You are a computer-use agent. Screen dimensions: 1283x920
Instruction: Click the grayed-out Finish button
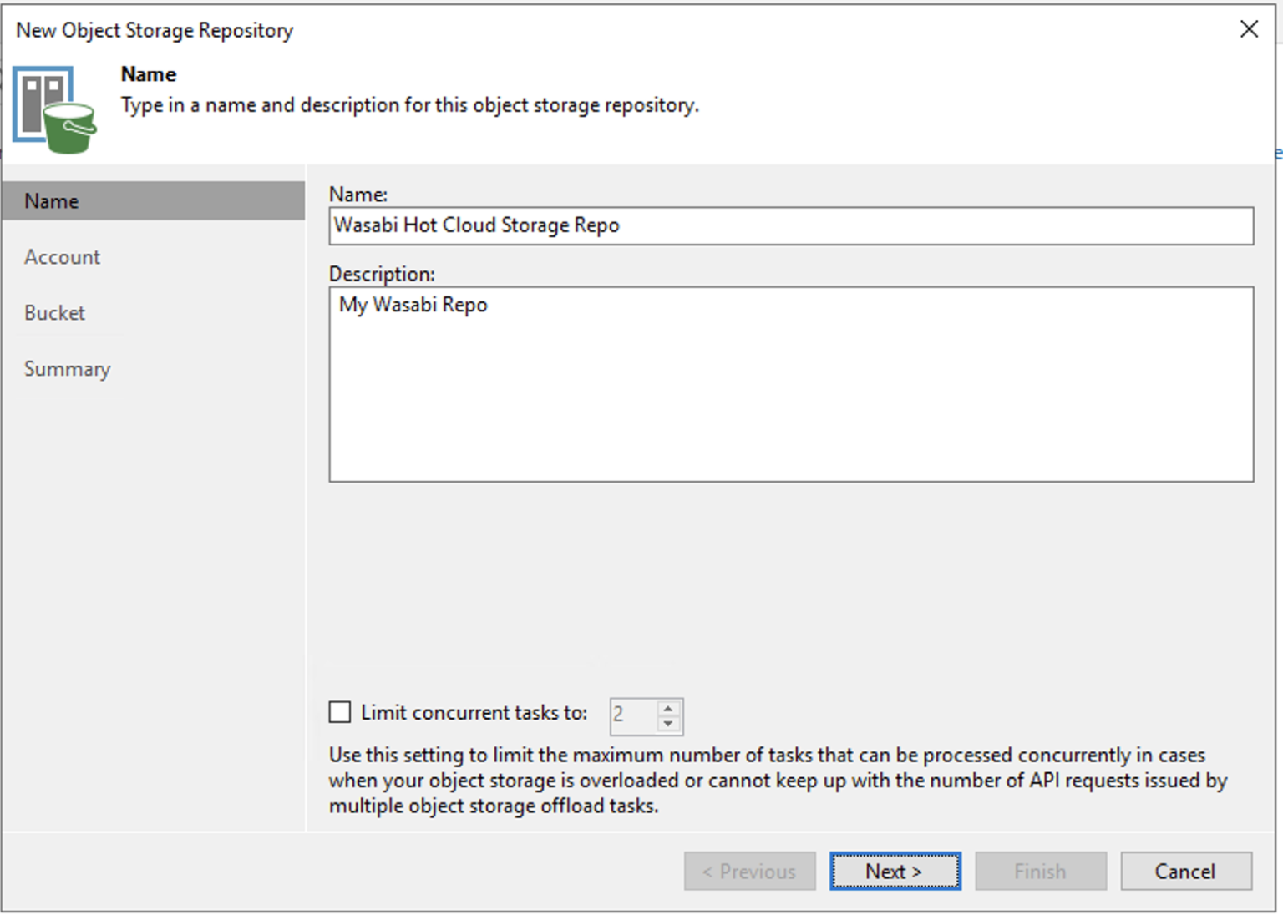point(1041,871)
